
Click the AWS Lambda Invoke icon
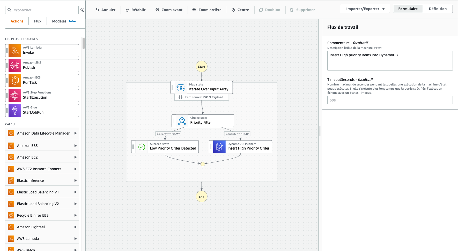(x=15, y=51)
